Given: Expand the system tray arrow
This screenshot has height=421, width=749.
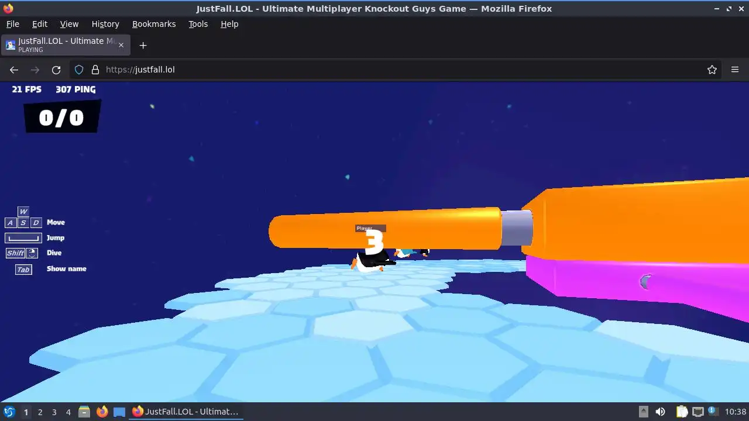Looking at the screenshot, I should point(643,412).
